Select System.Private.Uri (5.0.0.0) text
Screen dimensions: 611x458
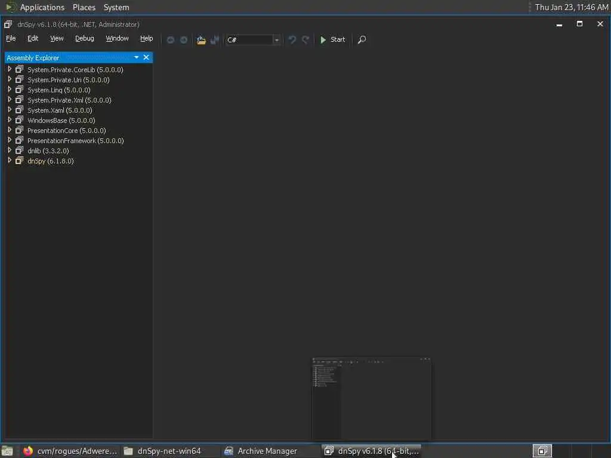[68, 80]
